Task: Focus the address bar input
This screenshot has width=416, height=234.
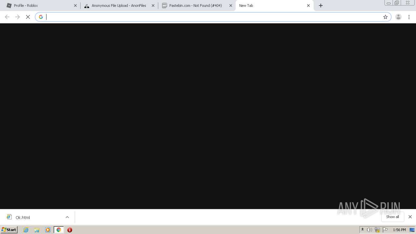Action: click(x=213, y=17)
